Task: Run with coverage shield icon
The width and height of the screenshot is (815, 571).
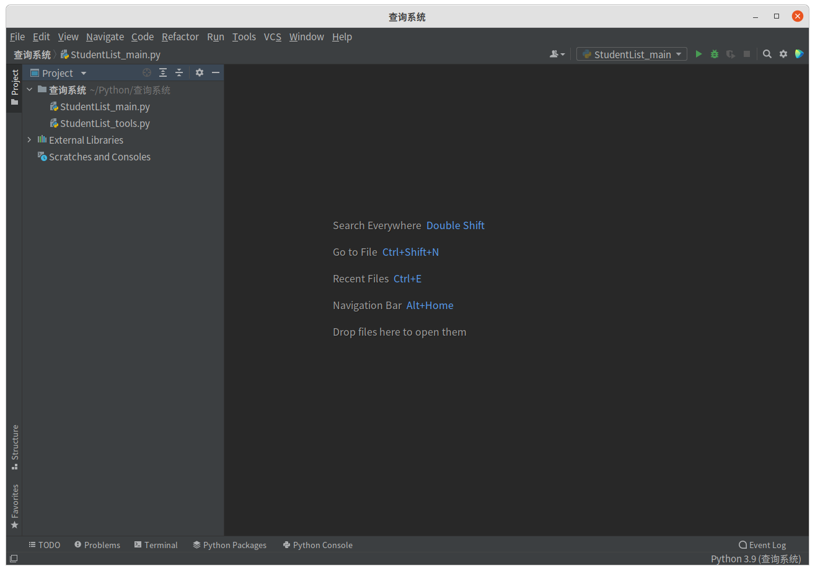Action: [x=731, y=54]
